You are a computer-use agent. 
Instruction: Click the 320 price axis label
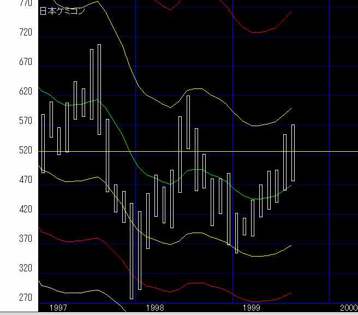click(25, 269)
